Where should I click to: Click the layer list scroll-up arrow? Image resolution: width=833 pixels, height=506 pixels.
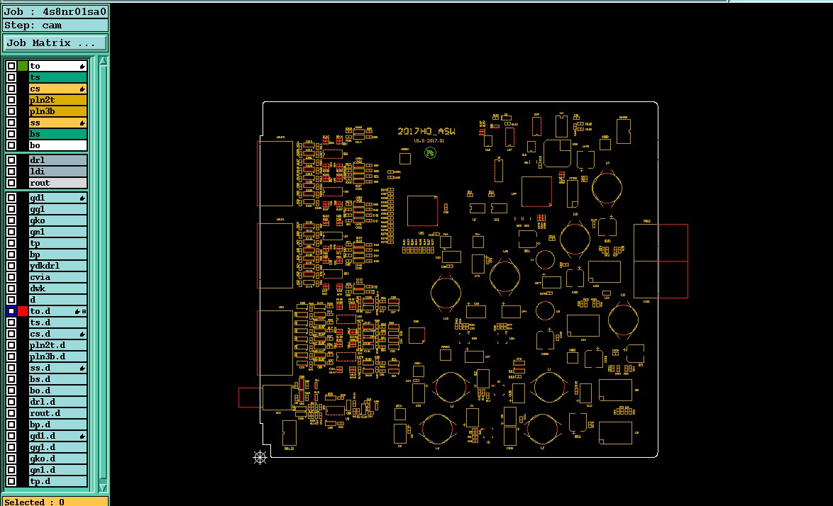click(x=103, y=62)
